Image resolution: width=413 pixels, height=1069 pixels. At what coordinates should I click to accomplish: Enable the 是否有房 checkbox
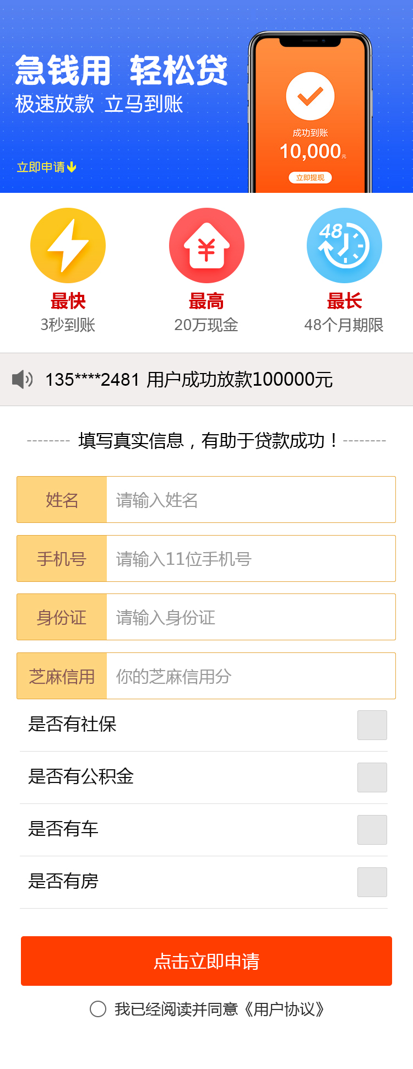click(372, 882)
